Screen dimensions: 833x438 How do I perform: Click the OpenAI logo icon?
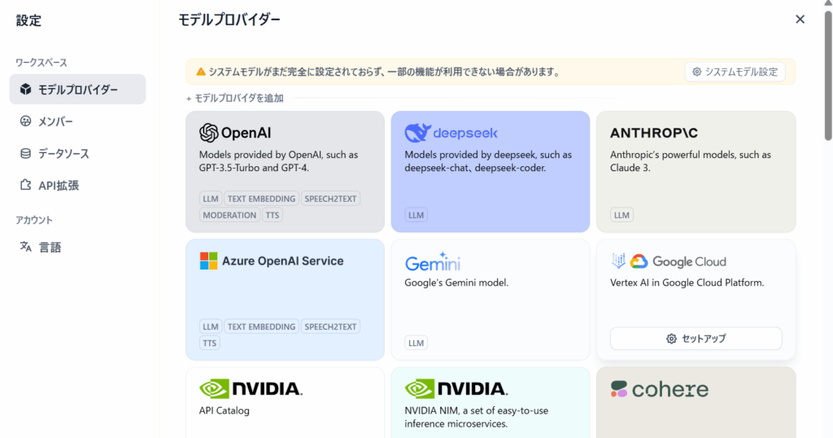(x=209, y=133)
